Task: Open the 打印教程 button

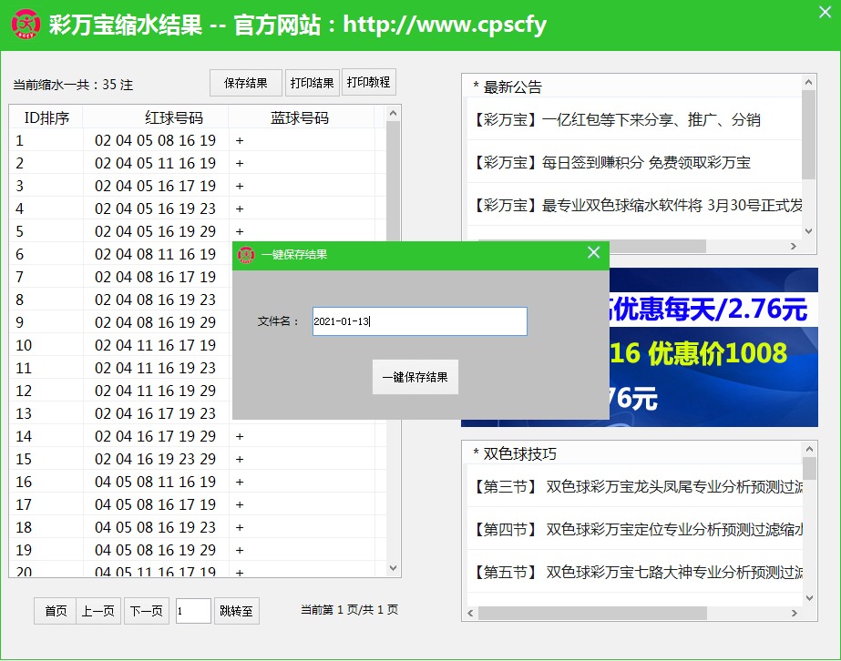Action: 368,82
